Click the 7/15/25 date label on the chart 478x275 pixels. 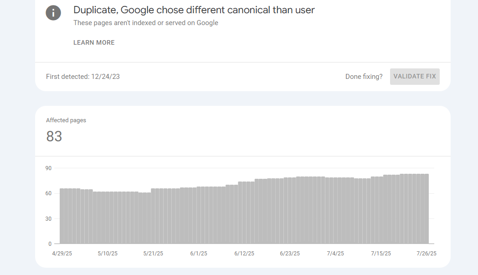[x=381, y=253]
